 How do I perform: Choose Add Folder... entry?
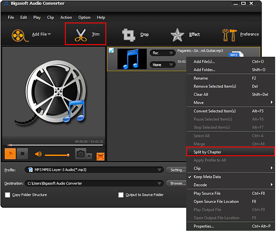(231, 70)
